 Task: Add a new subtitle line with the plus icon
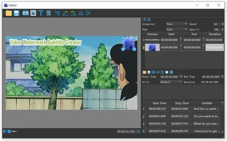point(153,72)
